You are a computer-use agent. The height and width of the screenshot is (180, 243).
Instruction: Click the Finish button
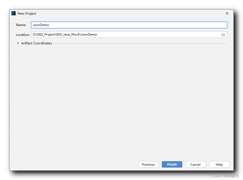pos(172,164)
